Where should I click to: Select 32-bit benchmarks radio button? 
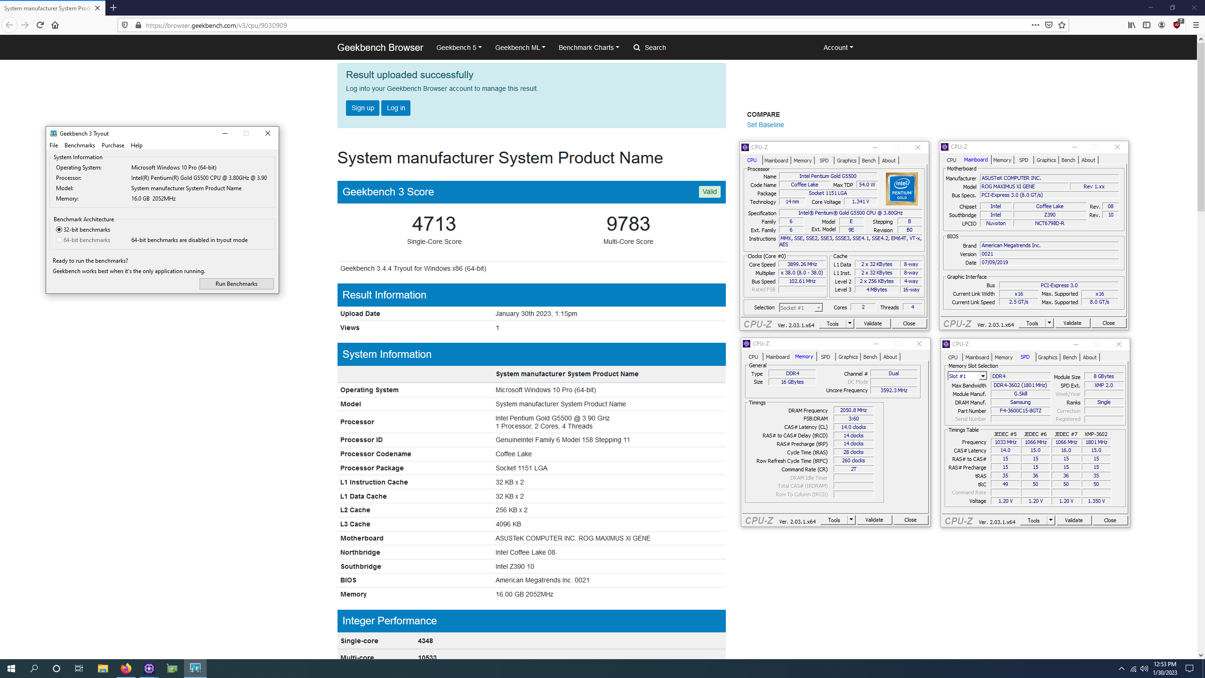click(59, 230)
